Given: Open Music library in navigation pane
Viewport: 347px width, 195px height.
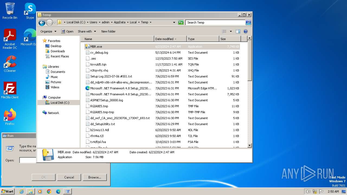Looking at the screenshot, I should click(54, 77).
